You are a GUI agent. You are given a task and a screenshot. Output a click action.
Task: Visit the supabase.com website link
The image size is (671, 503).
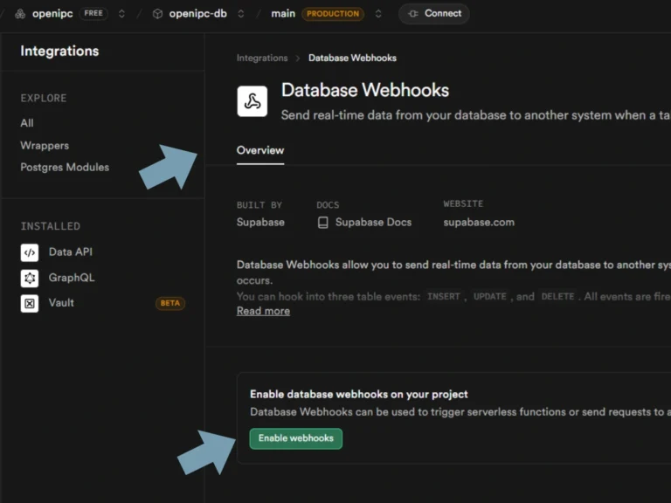click(x=479, y=223)
